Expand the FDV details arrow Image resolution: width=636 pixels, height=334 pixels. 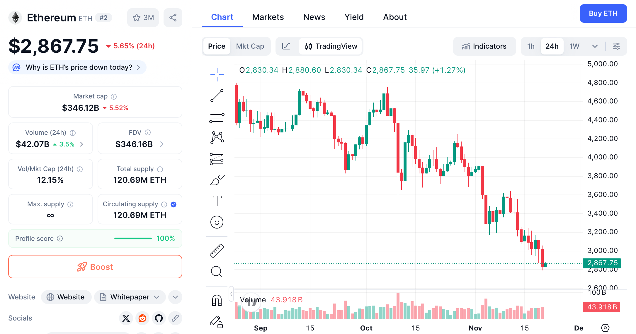[x=162, y=144]
